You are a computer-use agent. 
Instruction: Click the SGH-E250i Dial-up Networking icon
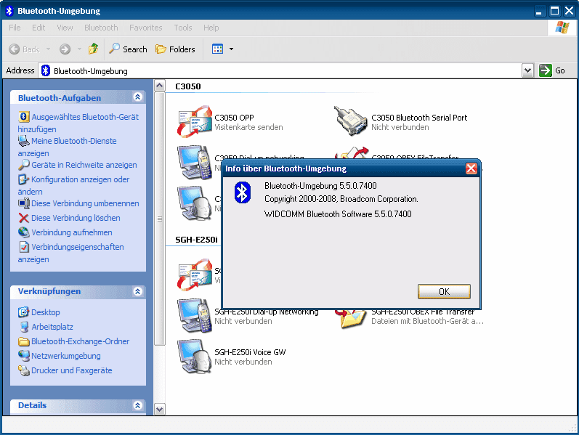194,316
